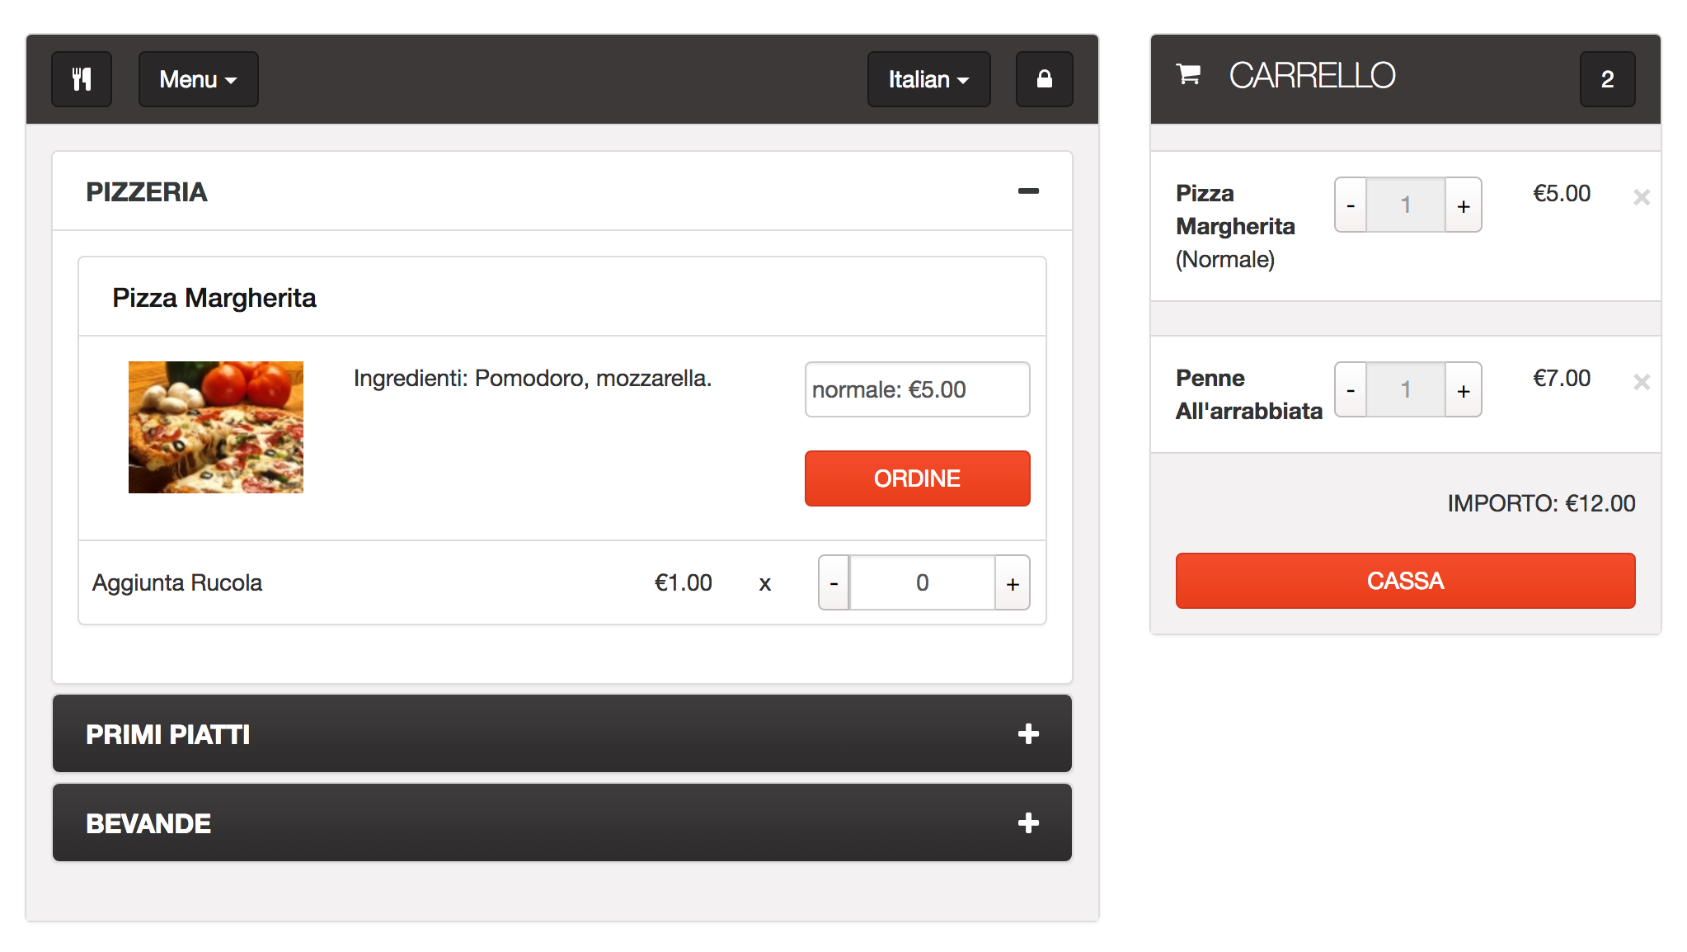Increase Pizza Margherita quantity in cart
Viewport: 1687px width, 952px height.
point(1464,205)
